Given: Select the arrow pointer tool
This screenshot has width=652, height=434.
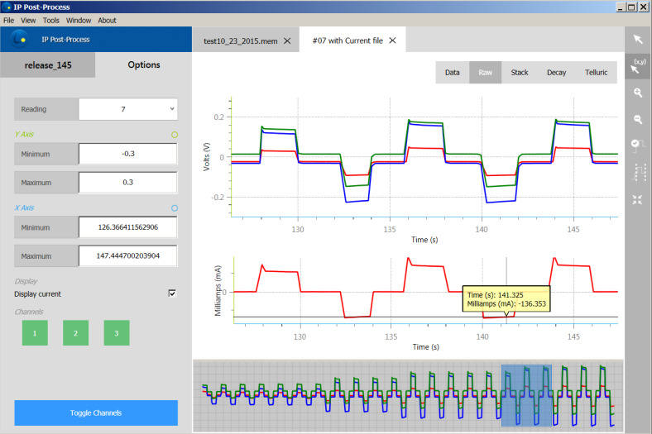Looking at the screenshot, I should coord(638,40).
